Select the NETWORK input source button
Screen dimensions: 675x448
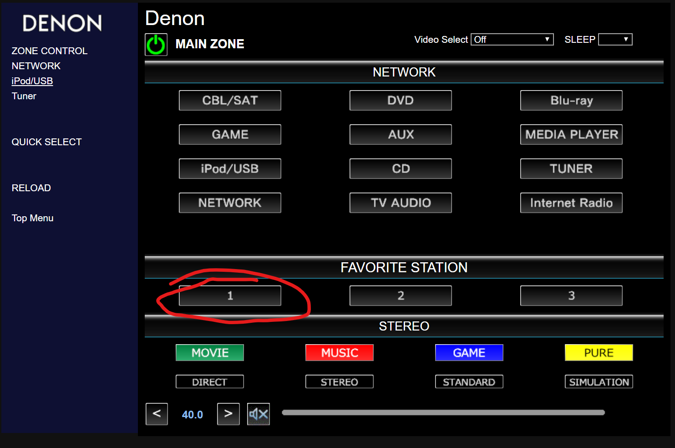click(x=230, y=203)
